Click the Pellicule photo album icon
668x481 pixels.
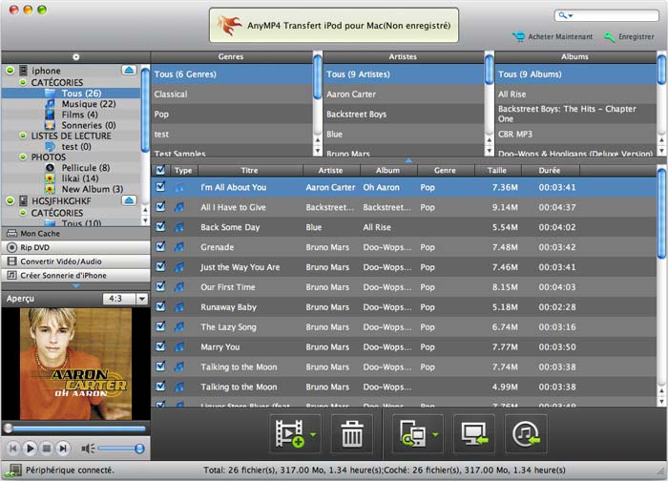(51, 168)
